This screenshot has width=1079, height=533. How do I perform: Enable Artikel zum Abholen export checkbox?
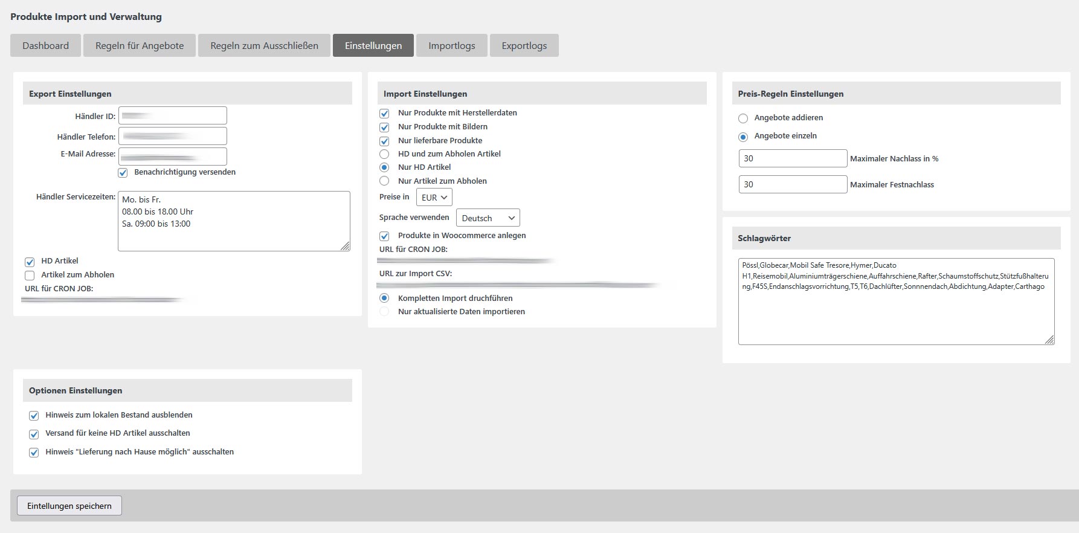coord(30,276)
